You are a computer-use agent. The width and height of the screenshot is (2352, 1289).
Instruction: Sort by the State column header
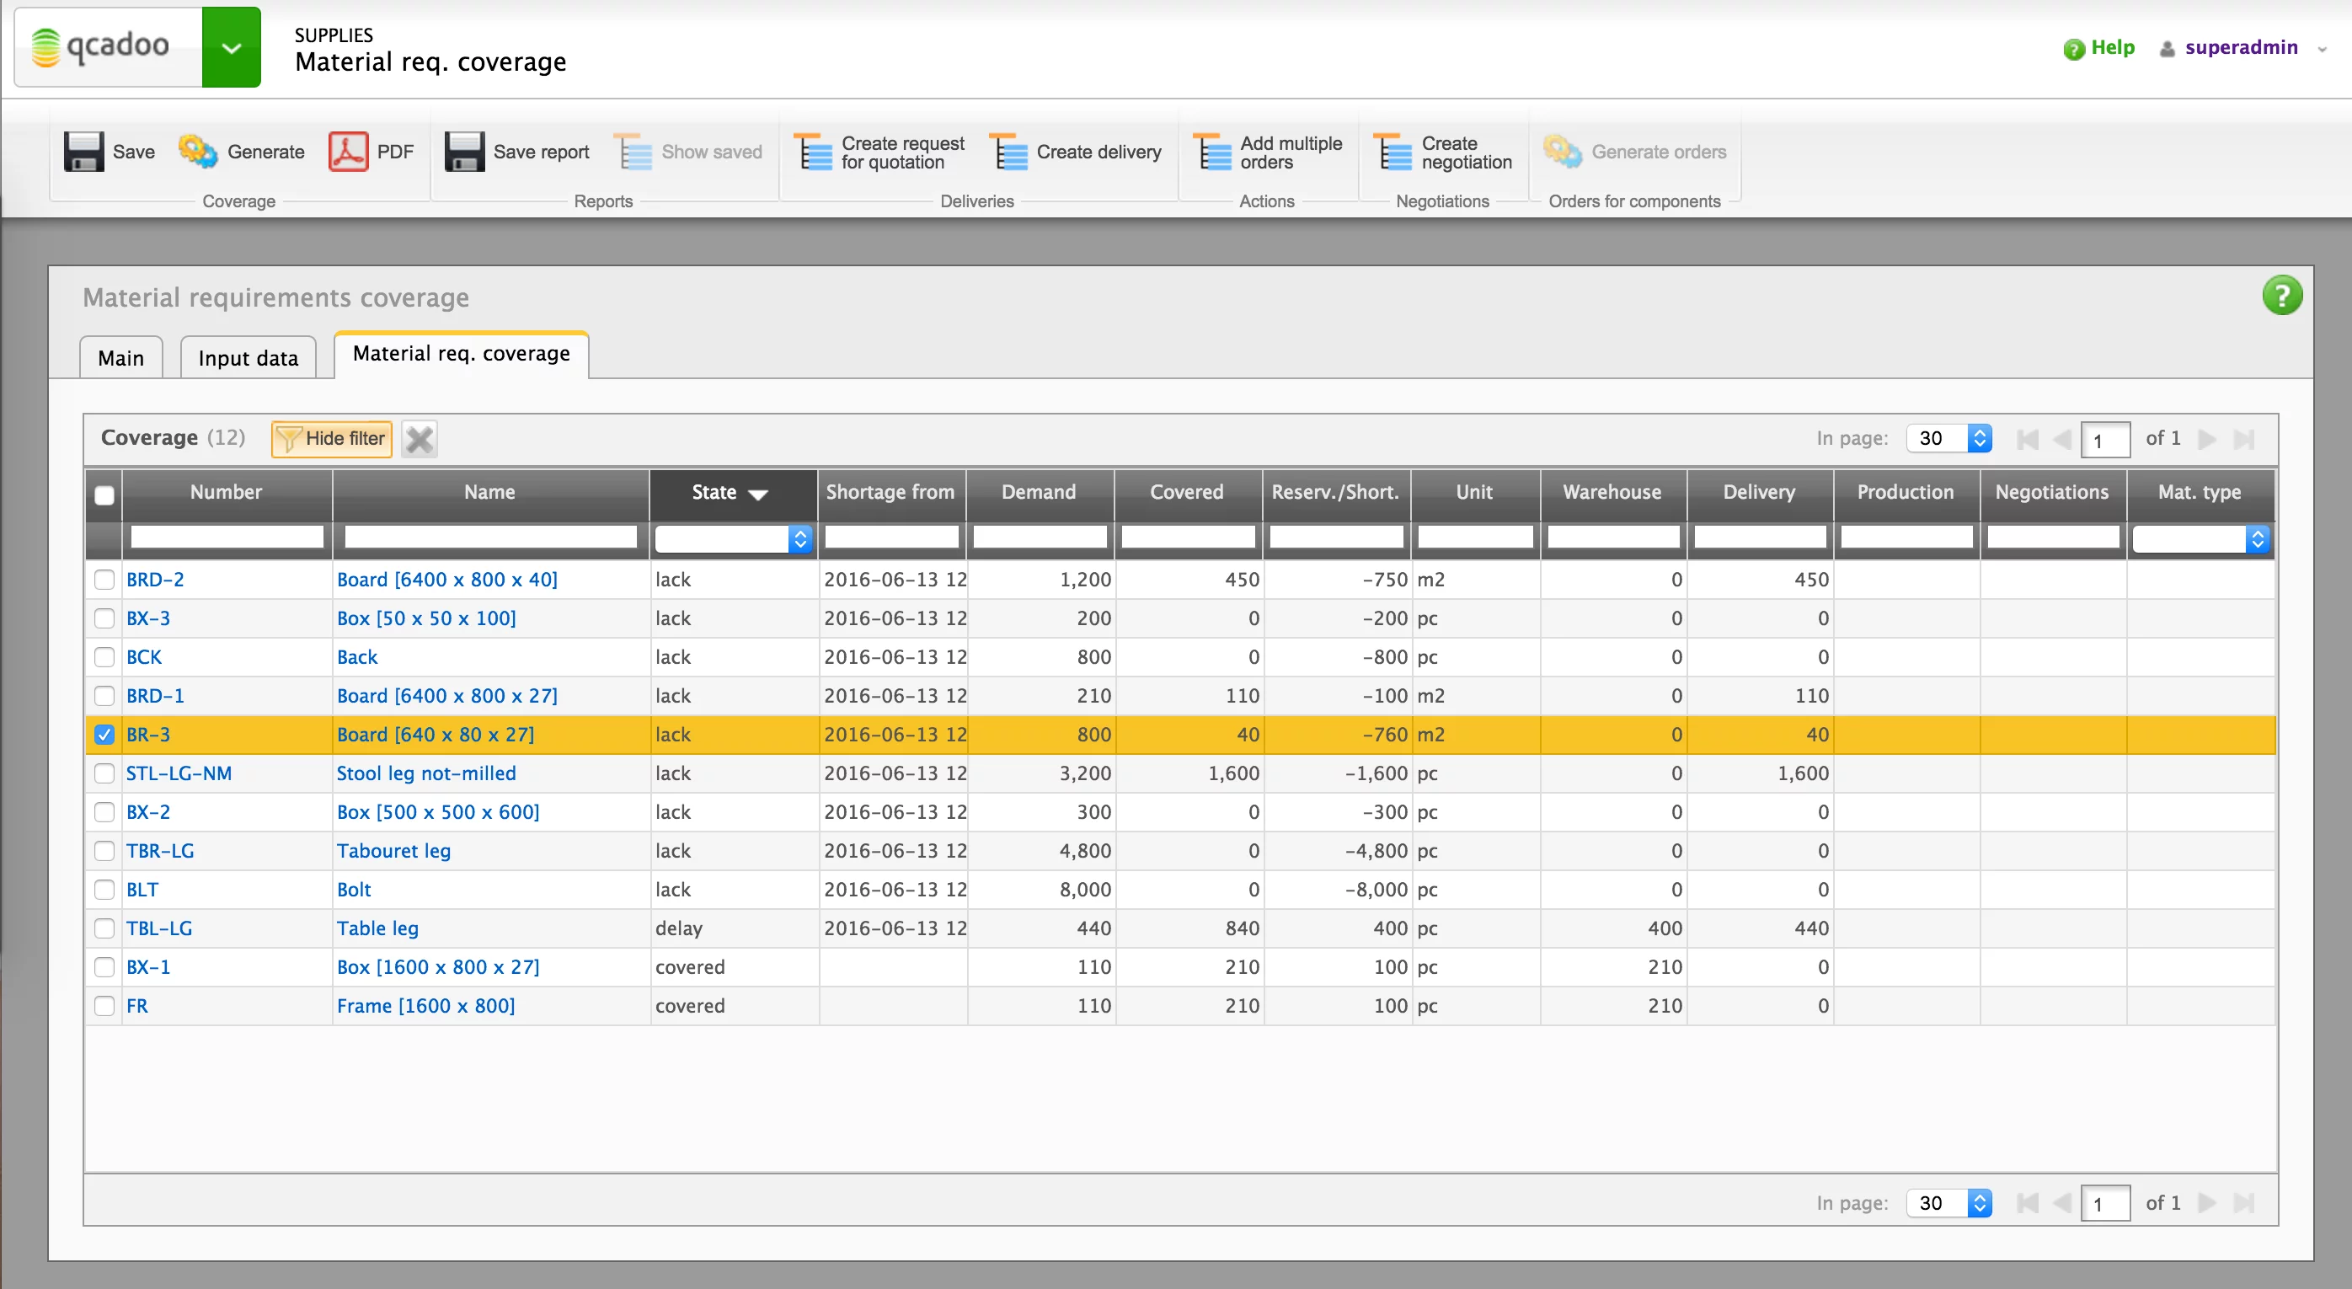(732, 493)
